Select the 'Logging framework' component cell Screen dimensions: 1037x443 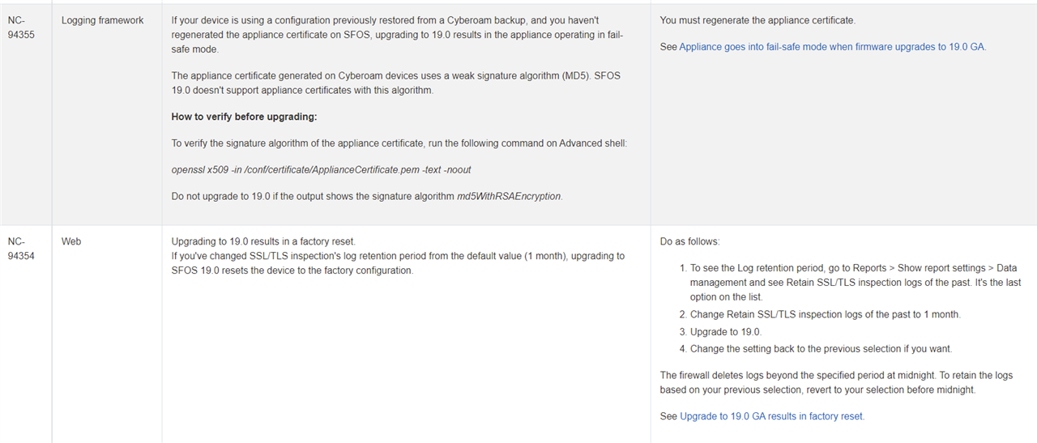point(103,20)
